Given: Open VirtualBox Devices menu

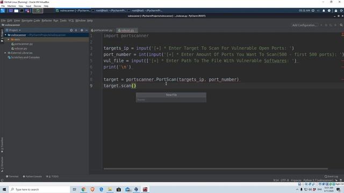Looking at the screenshot, I should point(37,6).
